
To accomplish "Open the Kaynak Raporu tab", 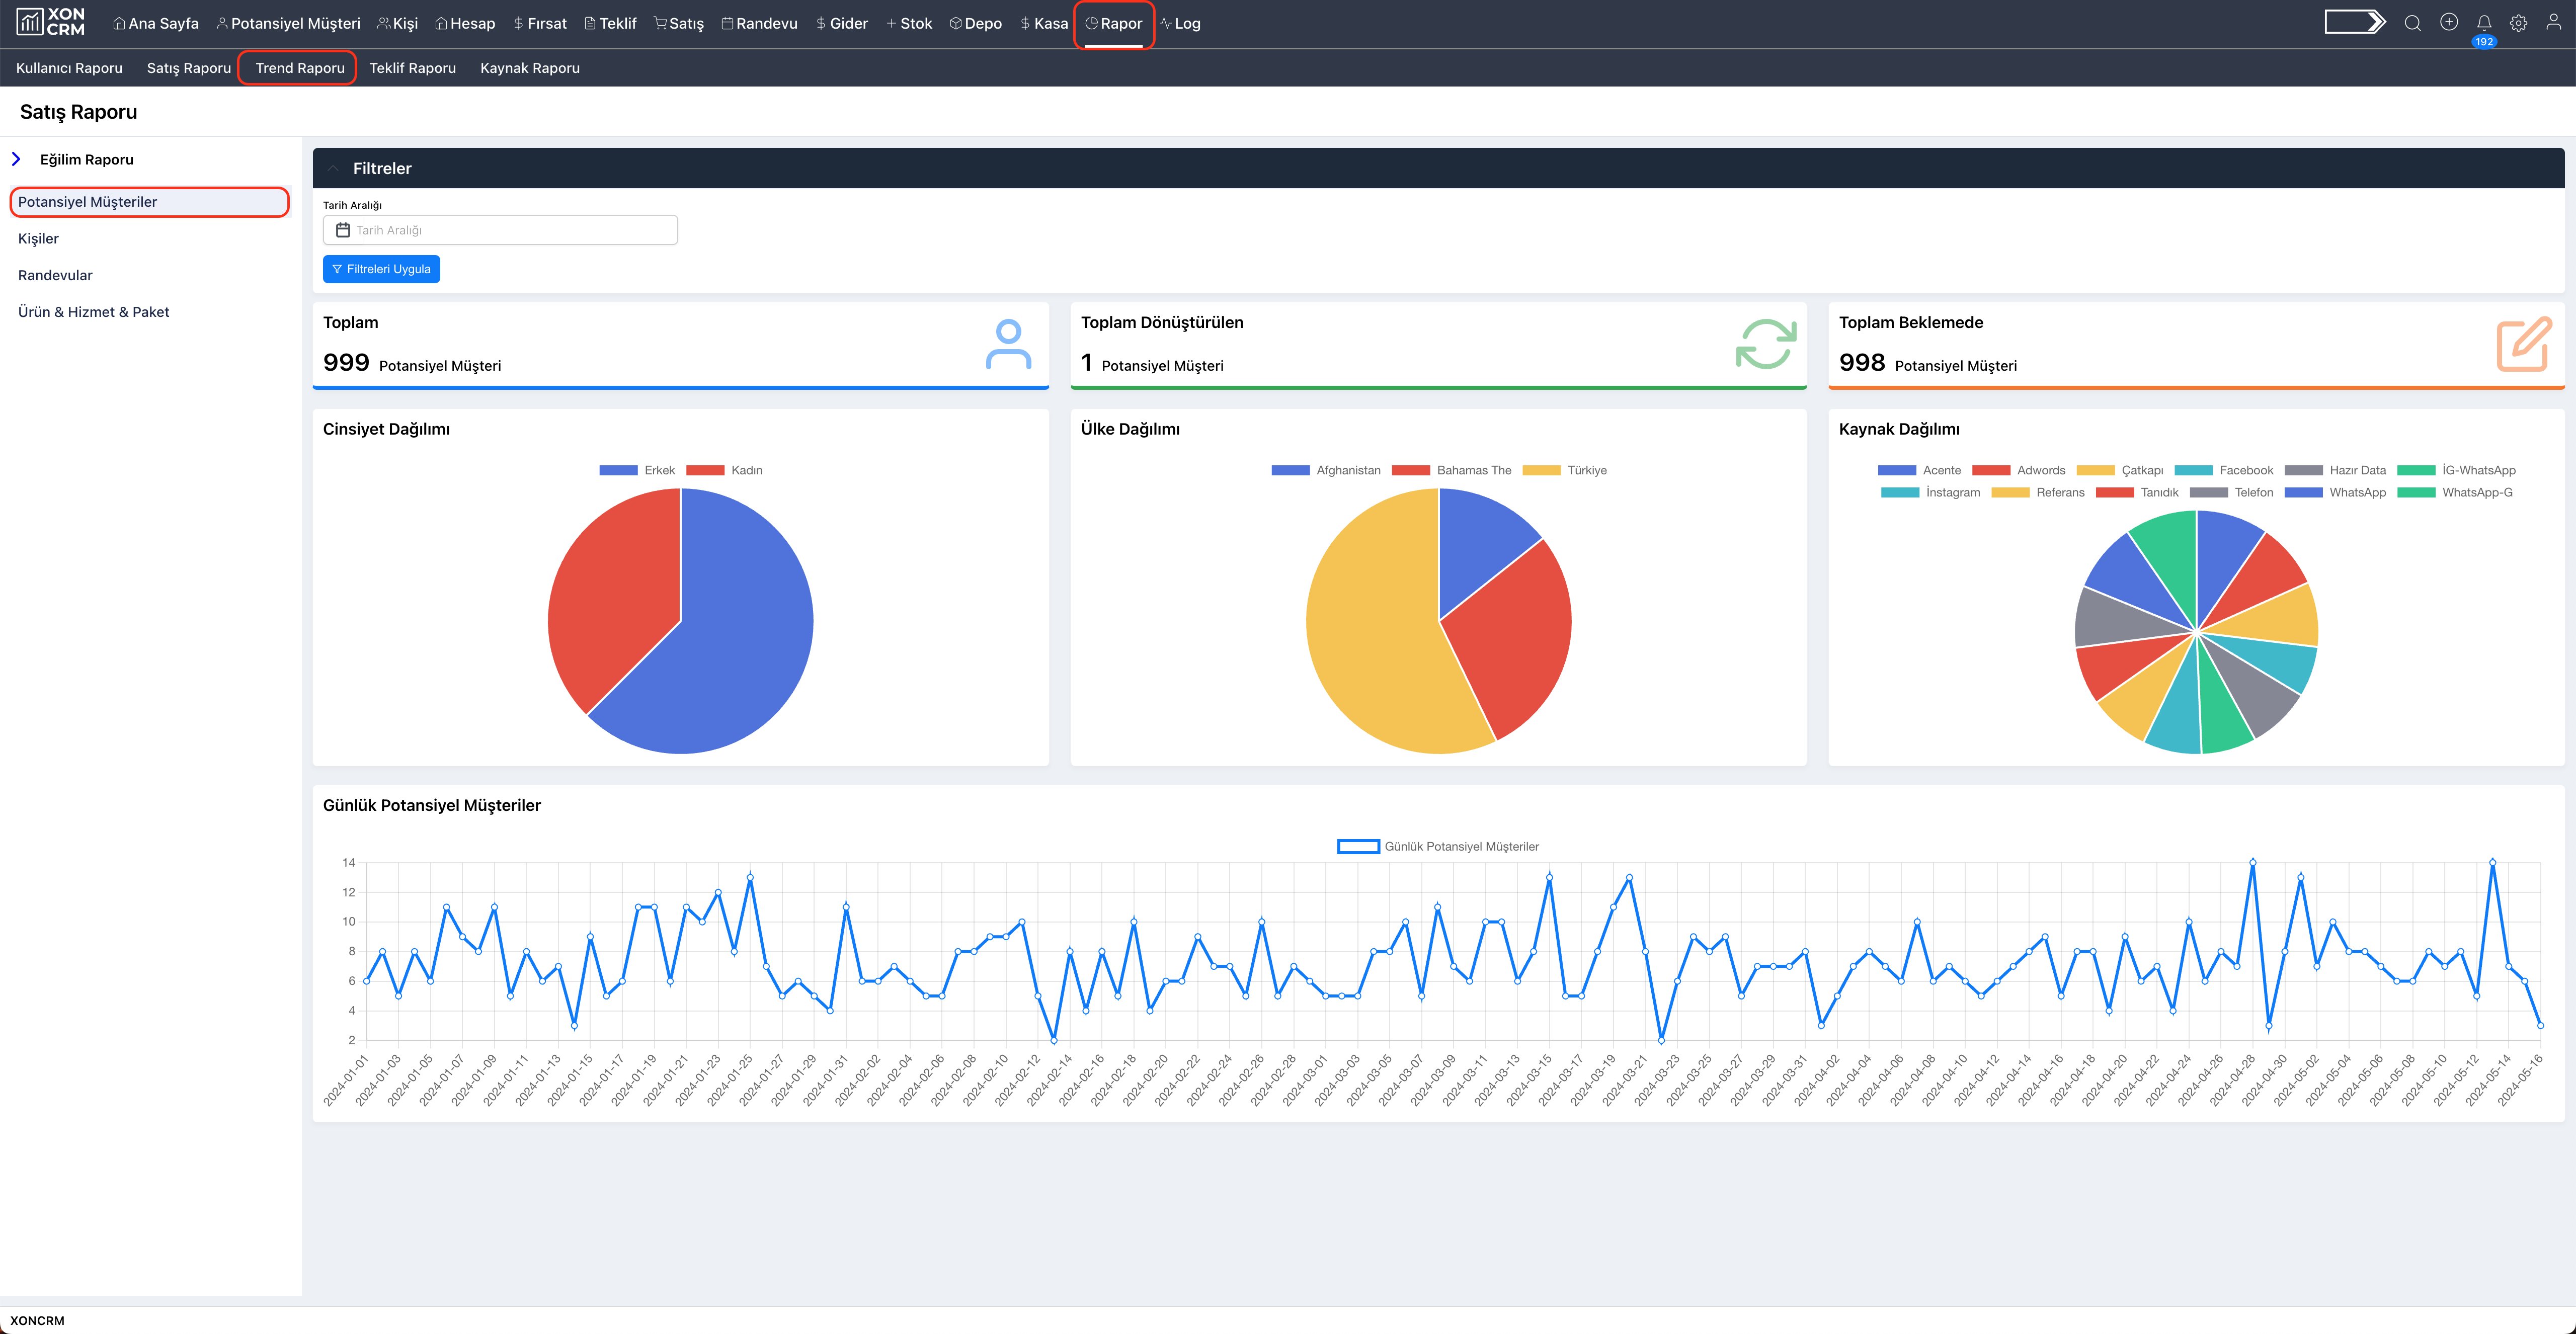I will pos(529,68).
